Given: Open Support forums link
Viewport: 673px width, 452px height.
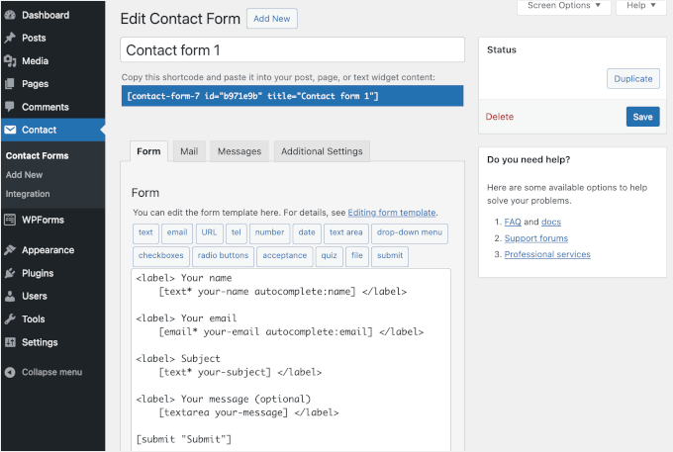Looking at the screenshot, I should pyautogui.click(x=536, y=238).
